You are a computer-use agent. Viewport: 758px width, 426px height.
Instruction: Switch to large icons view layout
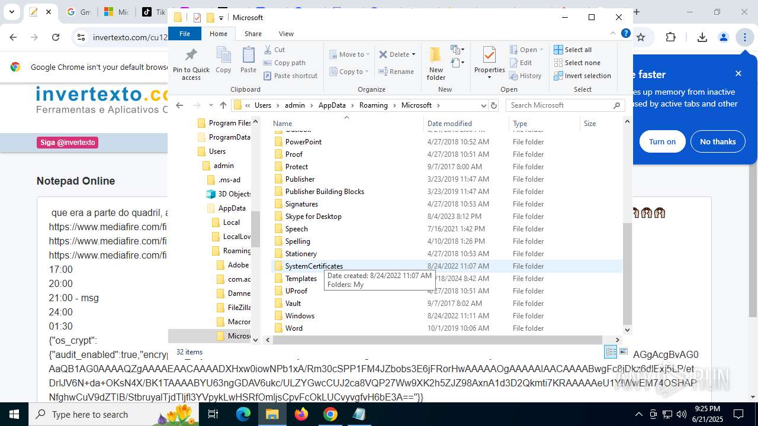(623, 352)
